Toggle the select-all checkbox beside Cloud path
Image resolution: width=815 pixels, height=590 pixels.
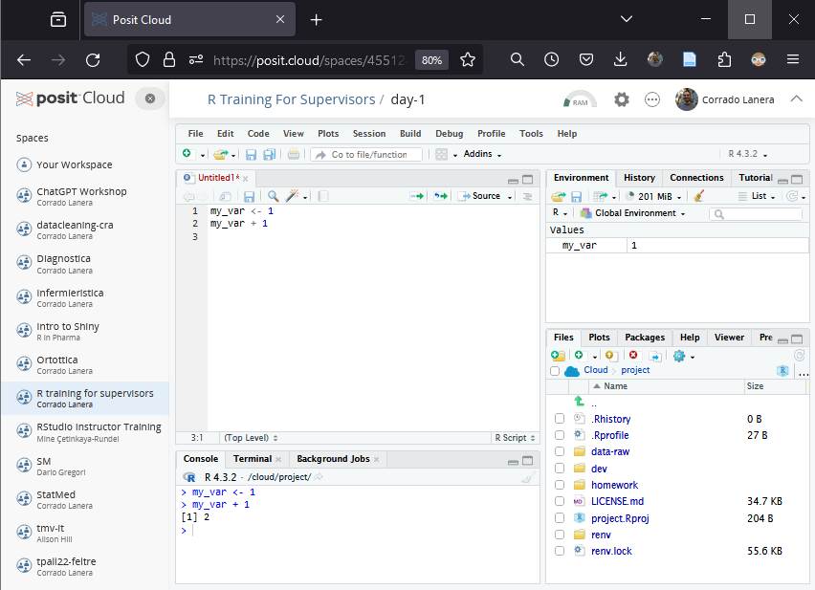tap(555, 371)
